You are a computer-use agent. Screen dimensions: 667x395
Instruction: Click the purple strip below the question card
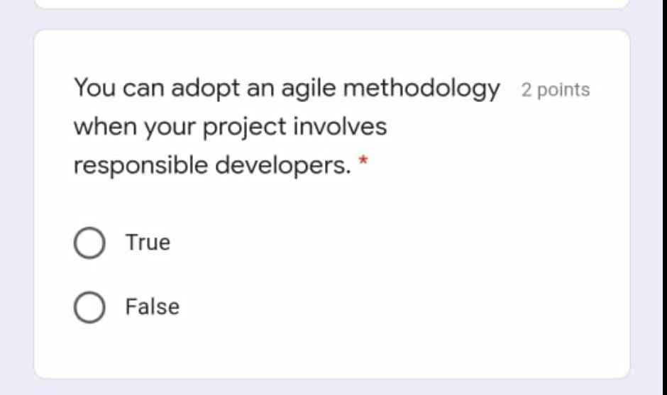[331, 387]
